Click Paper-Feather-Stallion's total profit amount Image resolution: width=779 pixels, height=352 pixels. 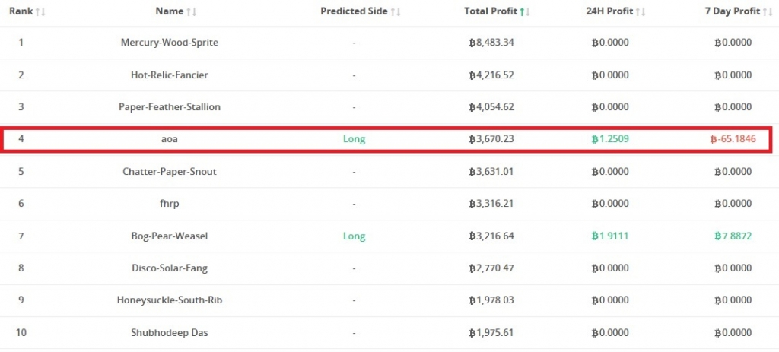[491, 107]
